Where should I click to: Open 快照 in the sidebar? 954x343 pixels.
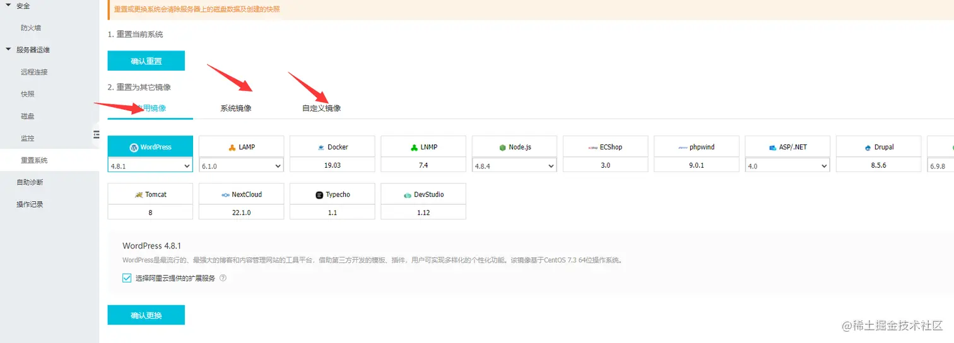coord(28,94)
